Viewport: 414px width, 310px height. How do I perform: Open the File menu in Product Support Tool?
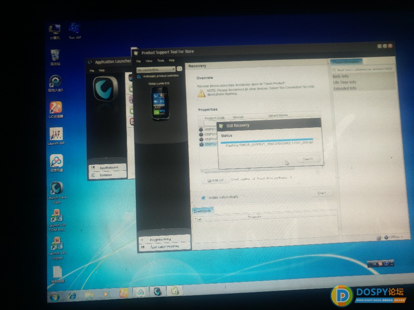coord(139,61)
